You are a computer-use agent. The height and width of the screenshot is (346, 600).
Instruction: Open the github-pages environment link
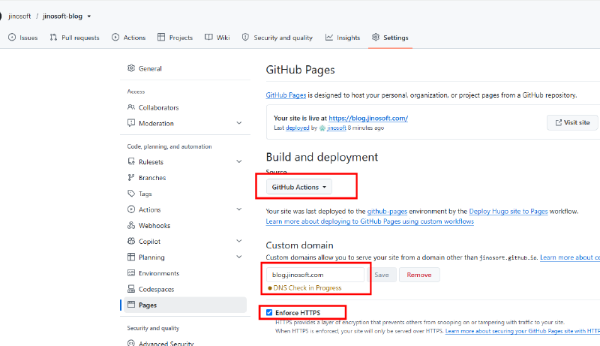pos(387,211)
